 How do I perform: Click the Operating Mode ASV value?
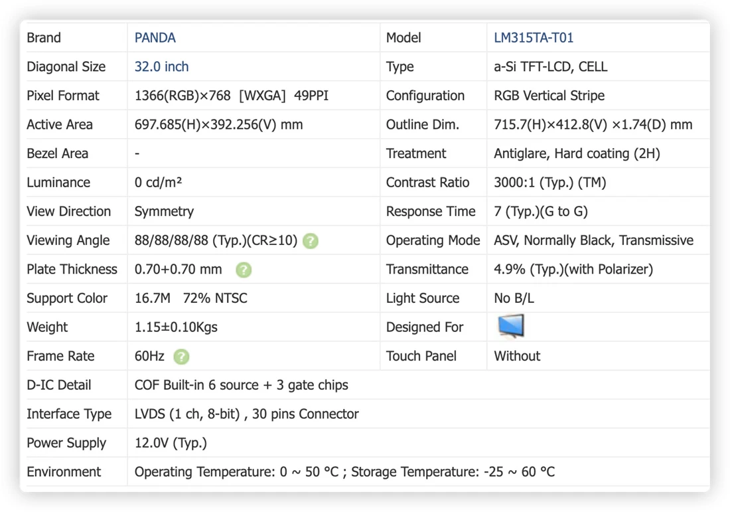click(593, 240)
